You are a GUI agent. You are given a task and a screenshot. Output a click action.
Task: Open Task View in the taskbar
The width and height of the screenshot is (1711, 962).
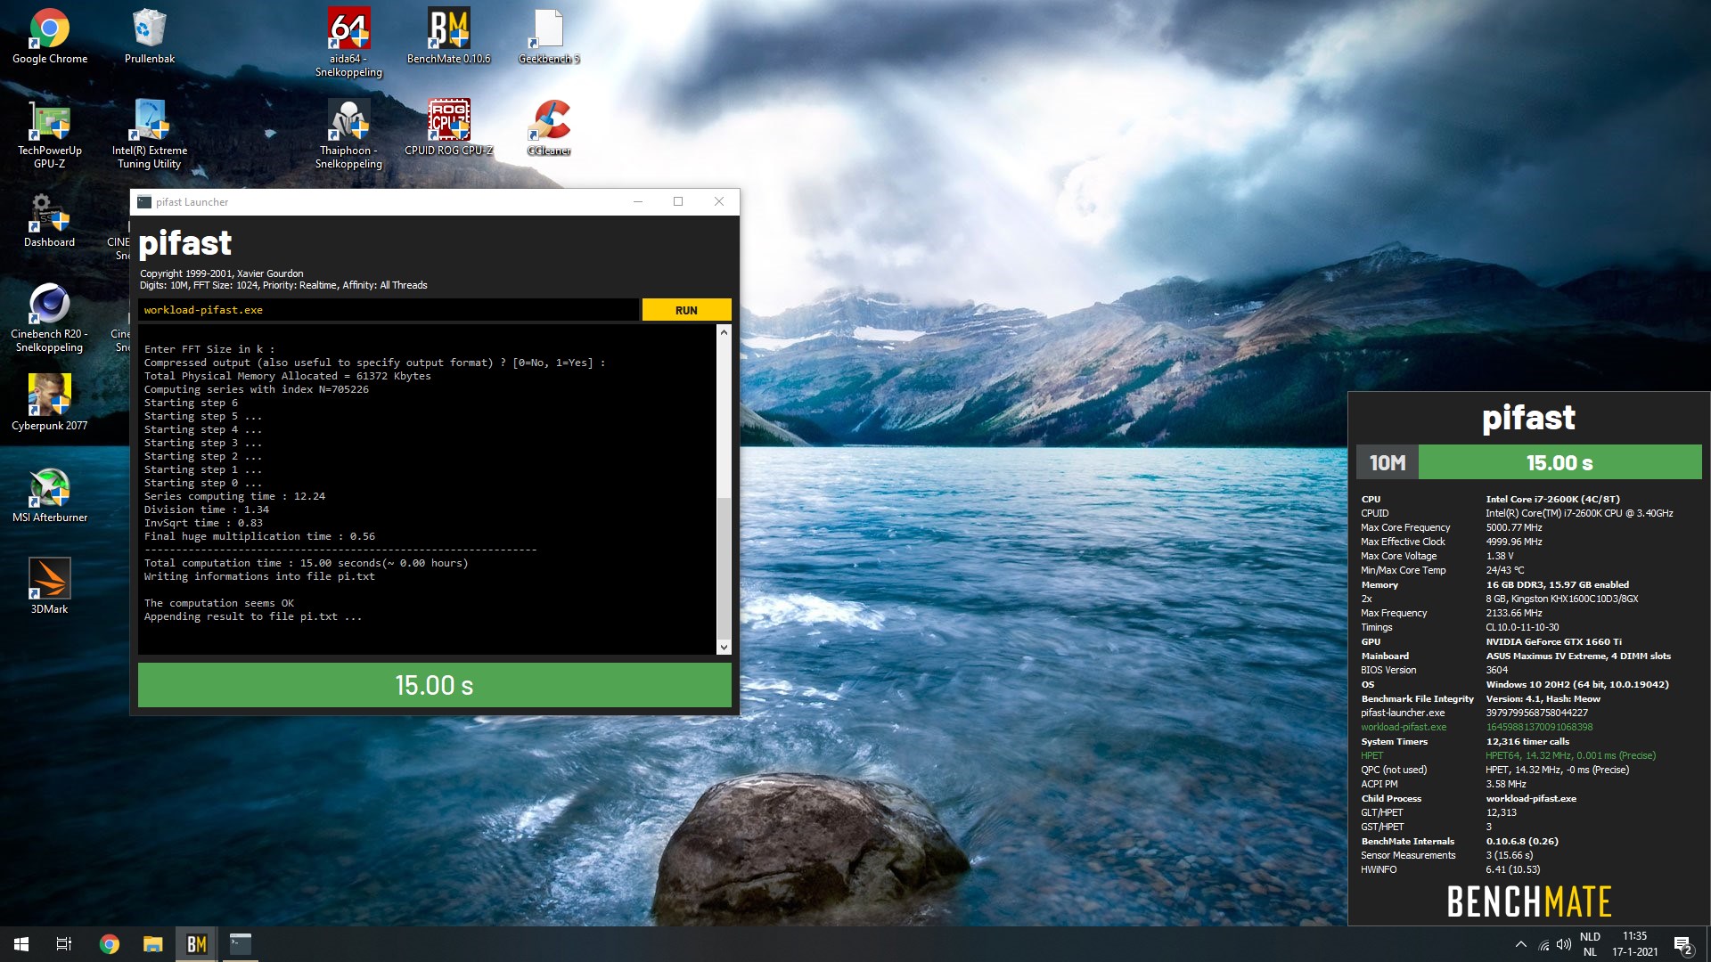click(64, 944)
